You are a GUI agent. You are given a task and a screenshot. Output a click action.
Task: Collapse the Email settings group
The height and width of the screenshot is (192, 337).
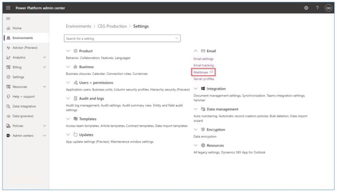(x=196, y=51)
